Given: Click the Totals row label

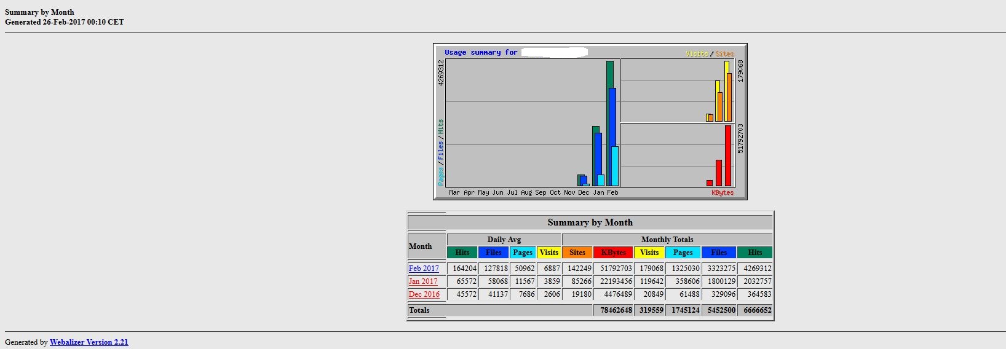Looking at the screenshot, I should (419, 310).
